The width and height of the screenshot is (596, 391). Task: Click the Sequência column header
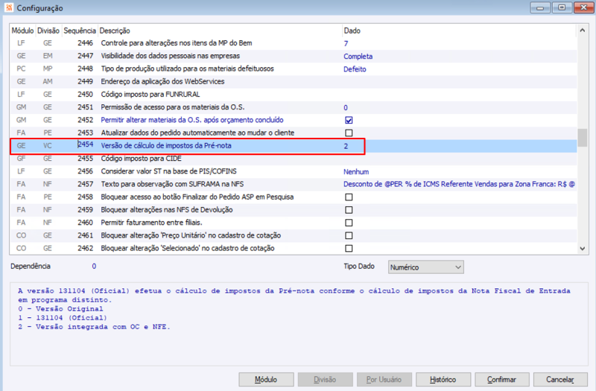point(80,31)
